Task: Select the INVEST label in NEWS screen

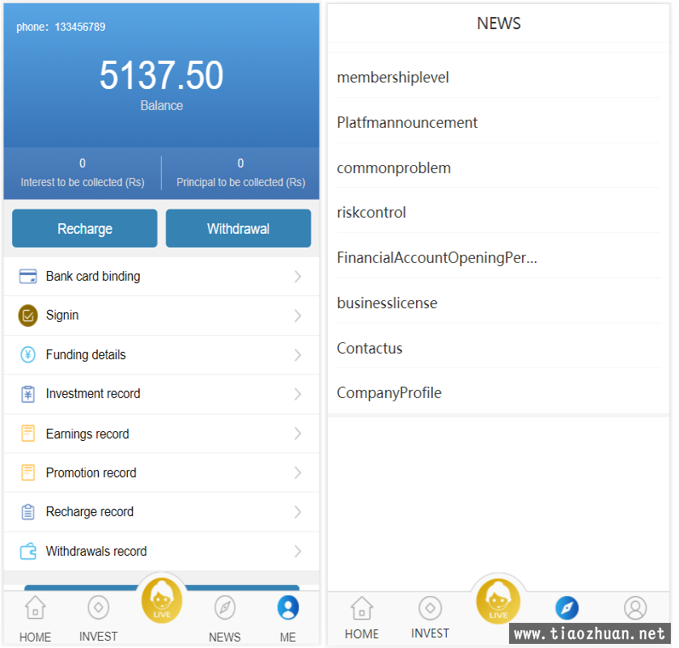Action: [x=430, y=633]
